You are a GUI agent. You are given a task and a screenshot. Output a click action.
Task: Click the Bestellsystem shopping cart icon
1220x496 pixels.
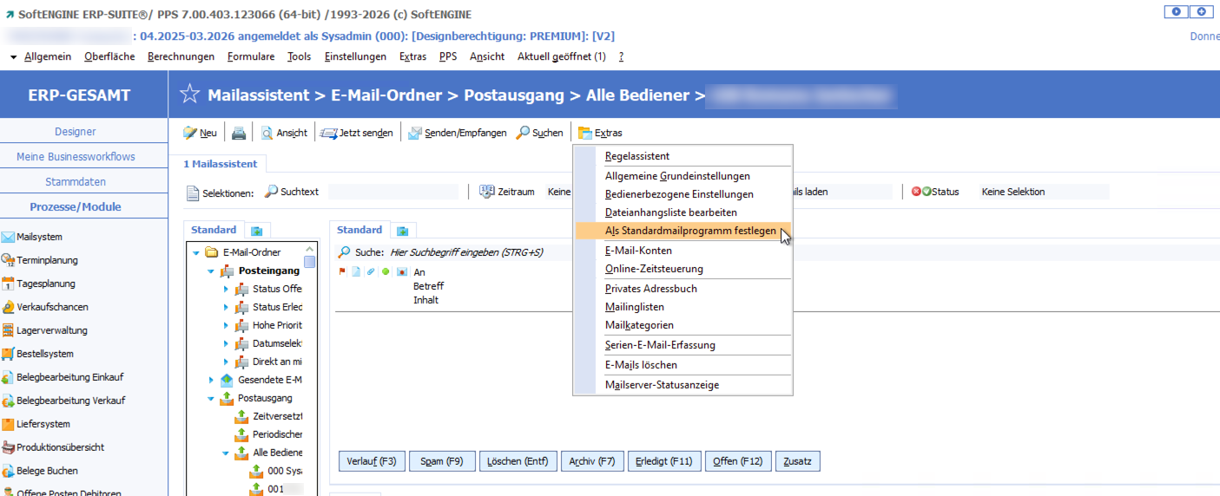(x=9, y=354)
